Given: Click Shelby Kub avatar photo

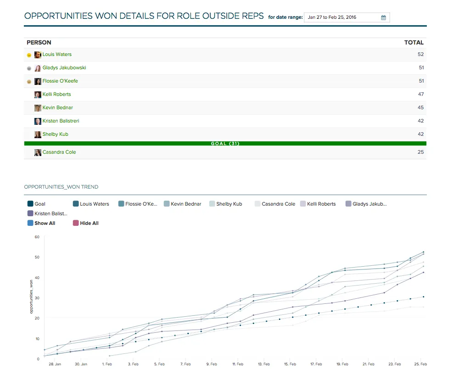Looking at the screenshot, I should pos(38,134).
